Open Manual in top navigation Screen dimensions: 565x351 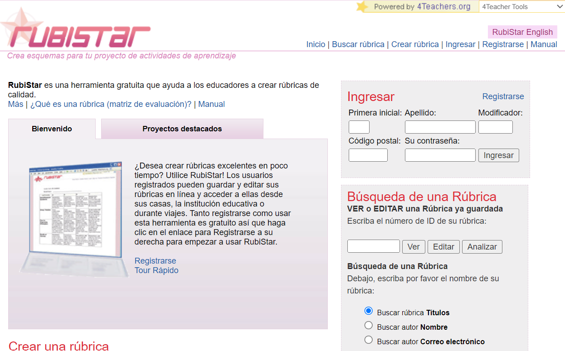(x=544, y=44)
